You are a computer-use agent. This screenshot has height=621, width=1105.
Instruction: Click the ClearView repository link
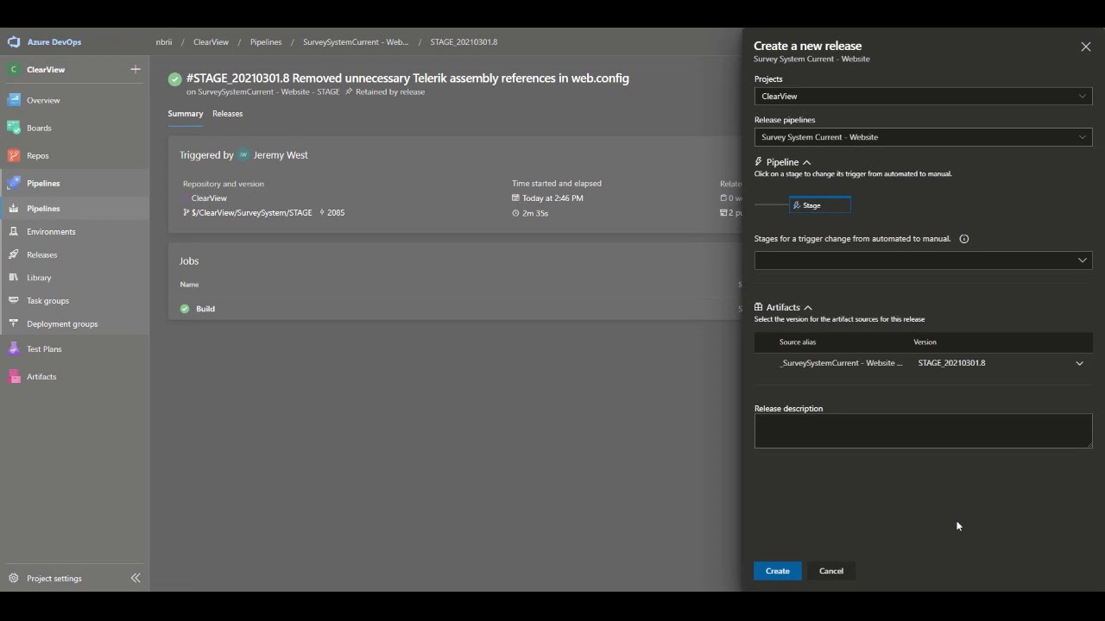pyautogui.click(x=209, y=198)
